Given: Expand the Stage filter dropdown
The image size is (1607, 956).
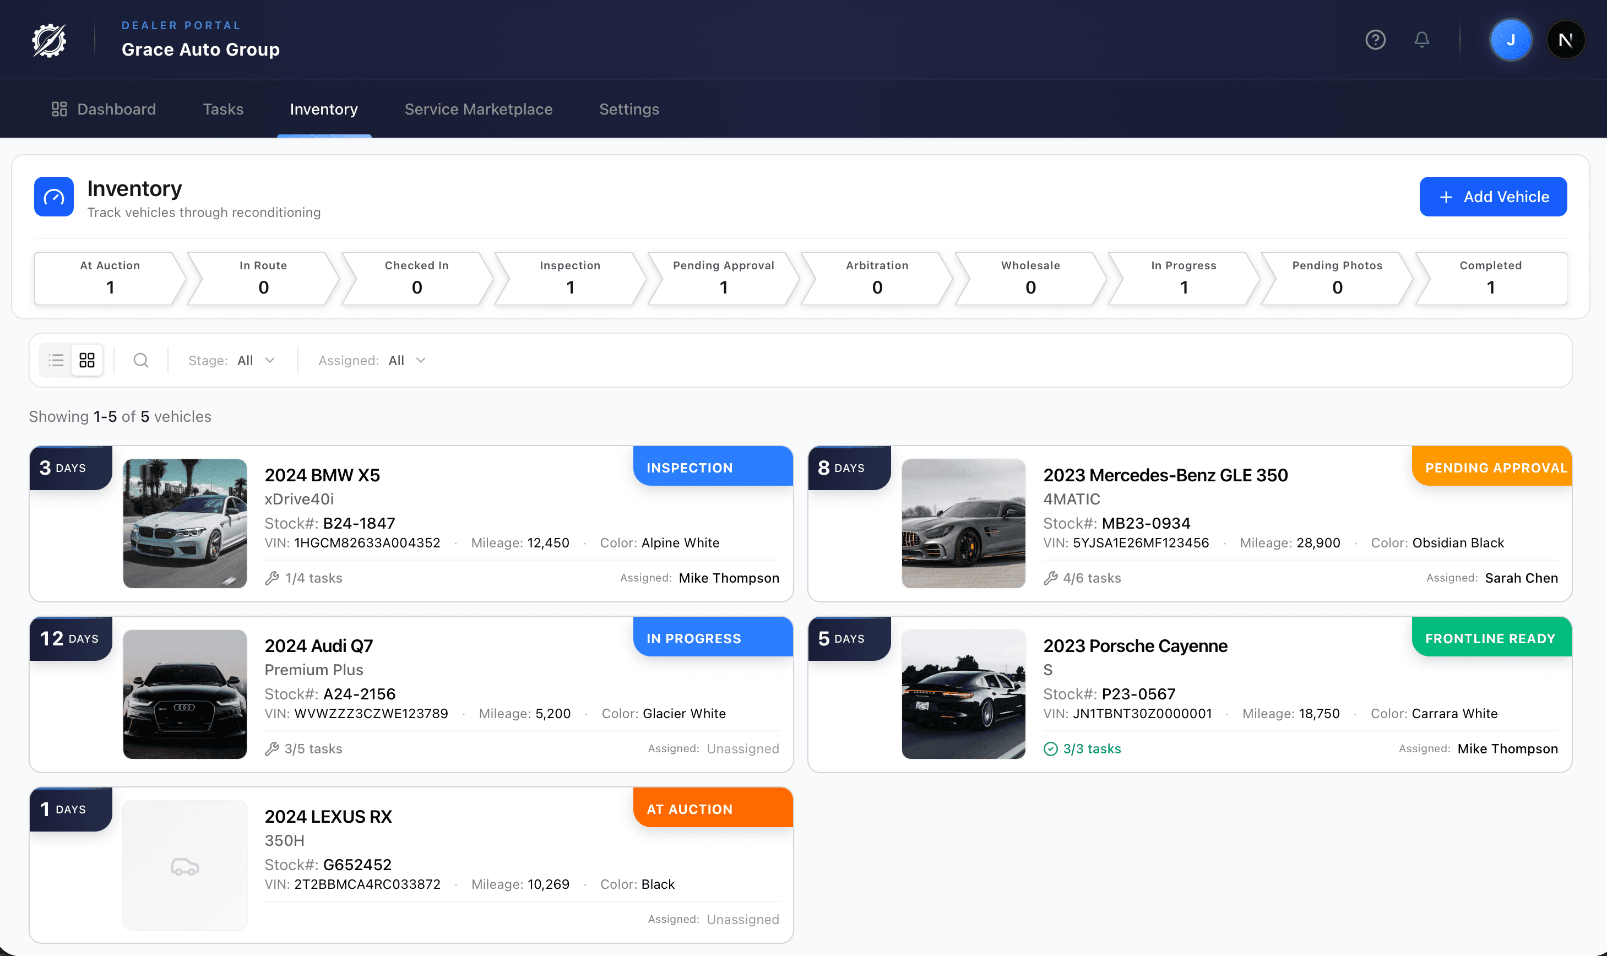Looking at the screenshot, I should pos(232,360).
